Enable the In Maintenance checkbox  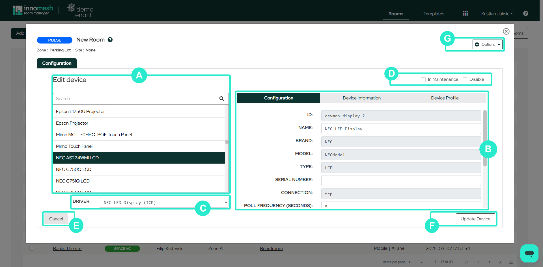(x=423, y=80)
